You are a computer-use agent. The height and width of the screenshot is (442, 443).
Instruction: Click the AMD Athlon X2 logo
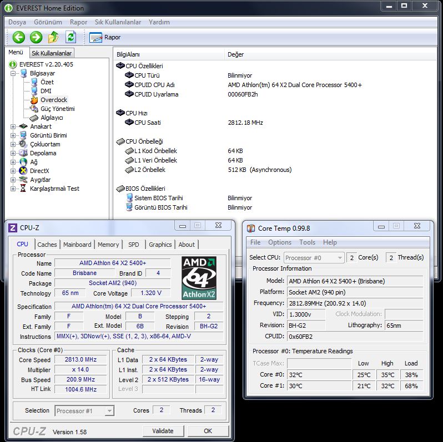[199, 278]
